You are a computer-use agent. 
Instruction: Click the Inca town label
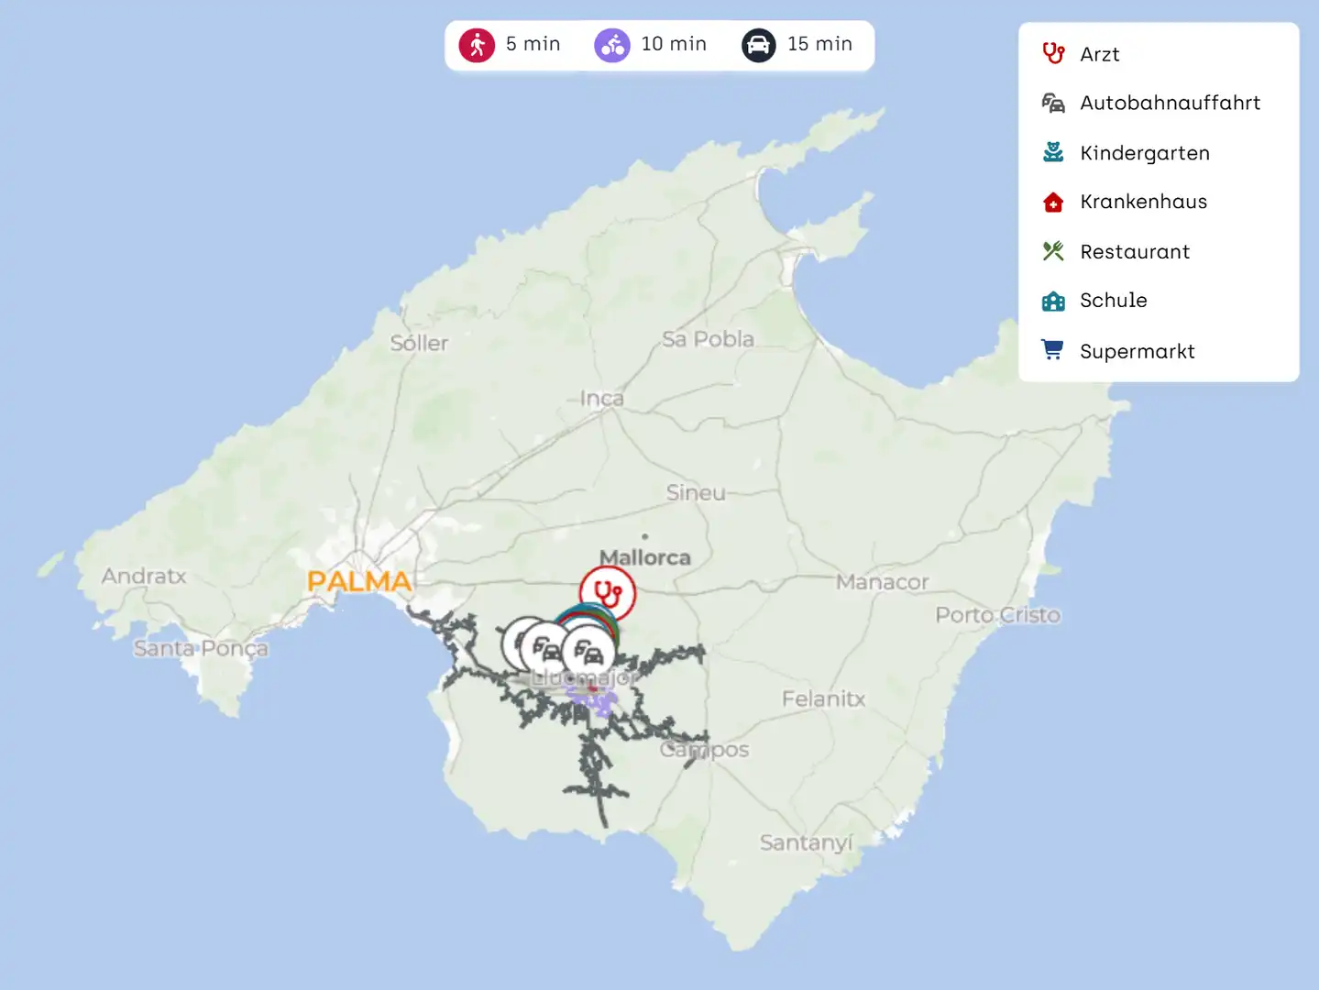click(601, 399)
